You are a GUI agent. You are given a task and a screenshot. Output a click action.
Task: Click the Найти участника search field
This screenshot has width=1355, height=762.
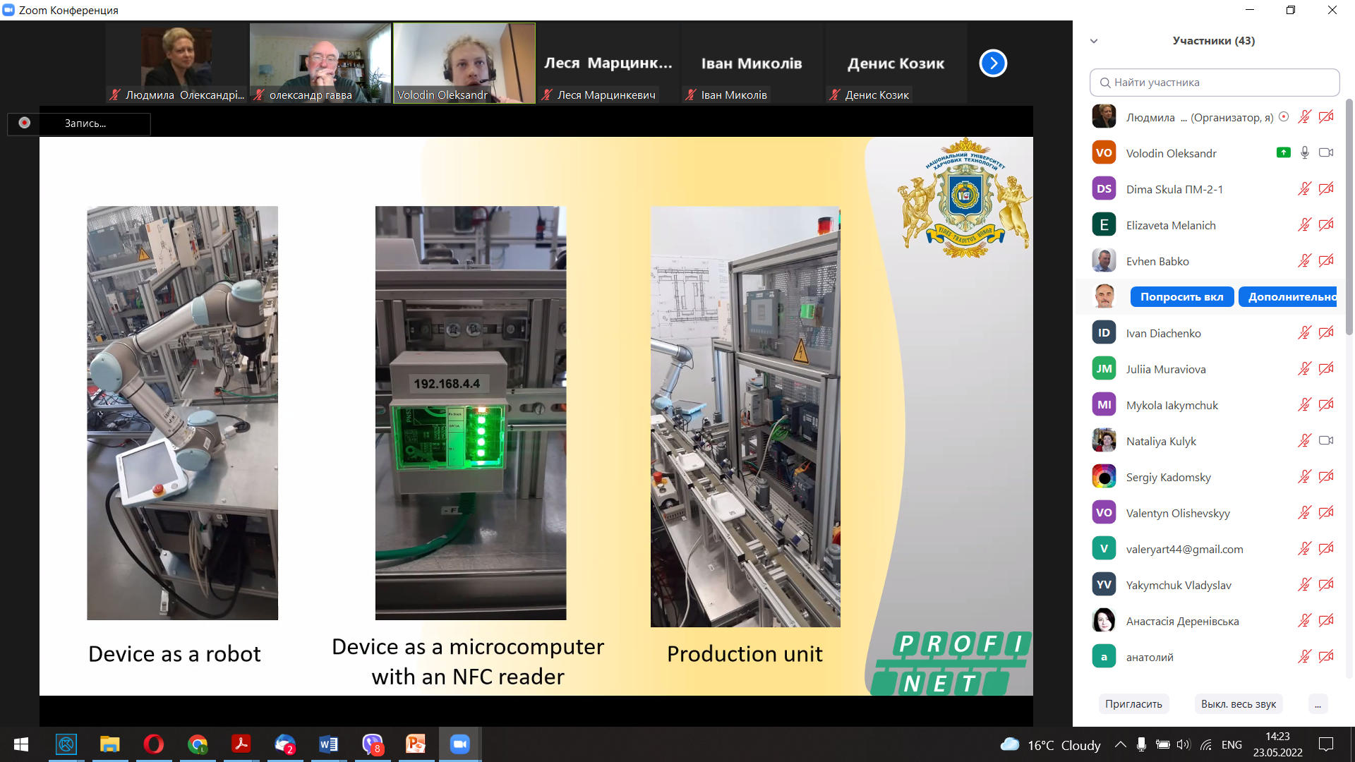(x=1214, y=83)
